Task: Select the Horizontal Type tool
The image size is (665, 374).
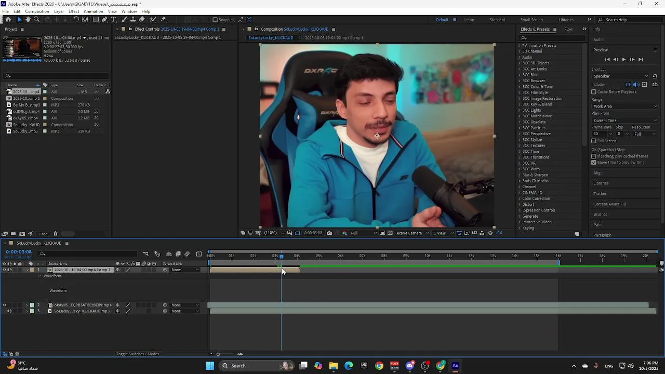Action: pyautogui.click(x=113, y=19)
